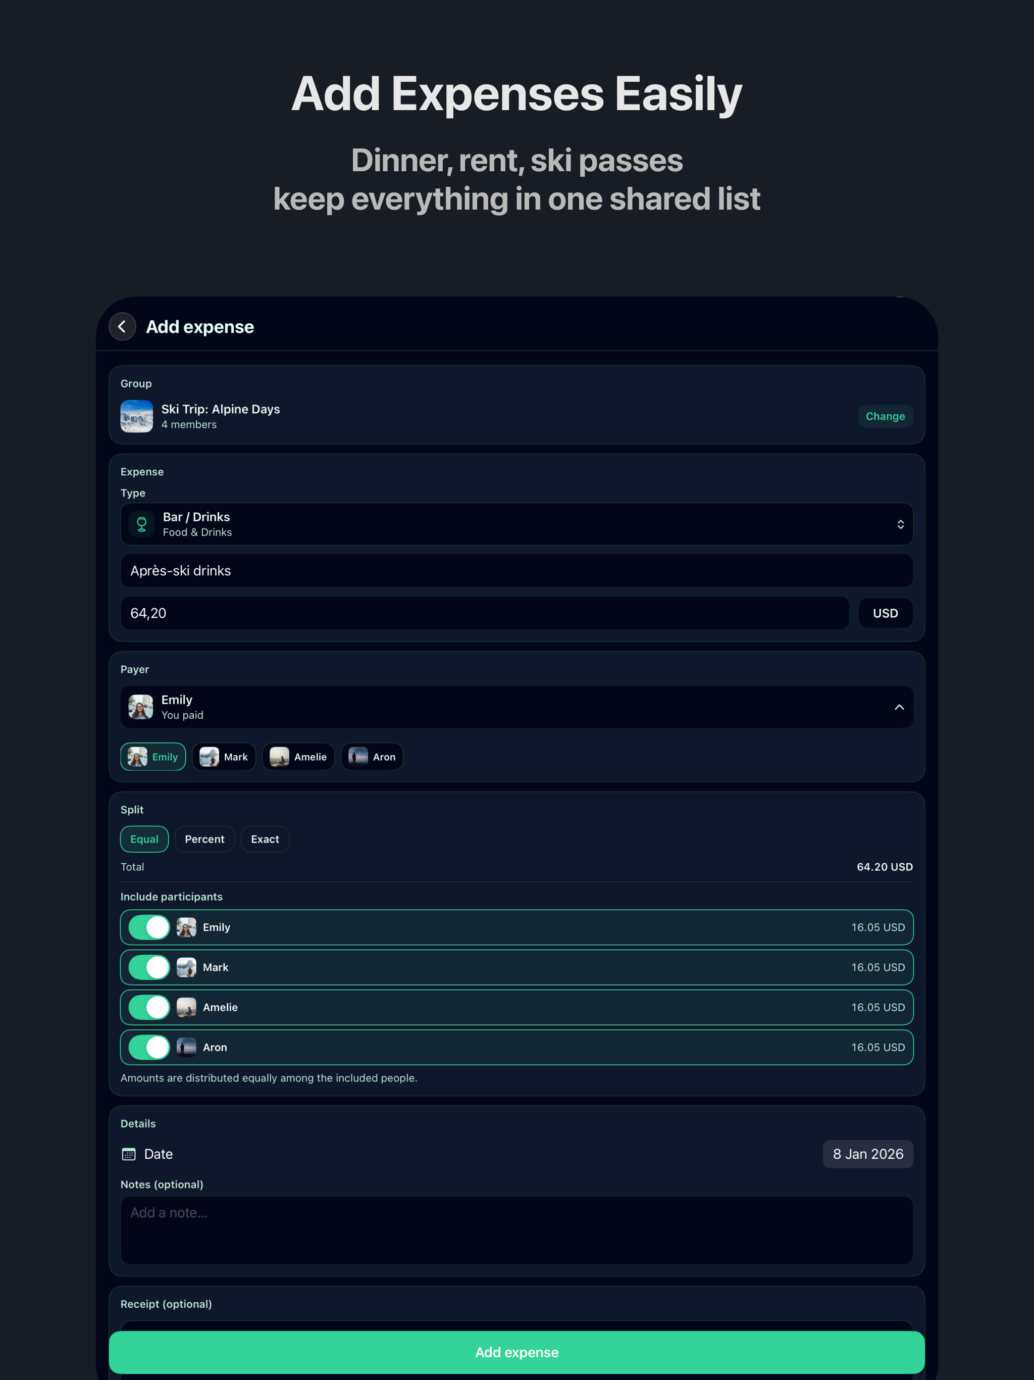Click Emily's 16.05 USD share amount
Screen dimensions: 1034x1380
pyautogui.click(x=877, y=927)
